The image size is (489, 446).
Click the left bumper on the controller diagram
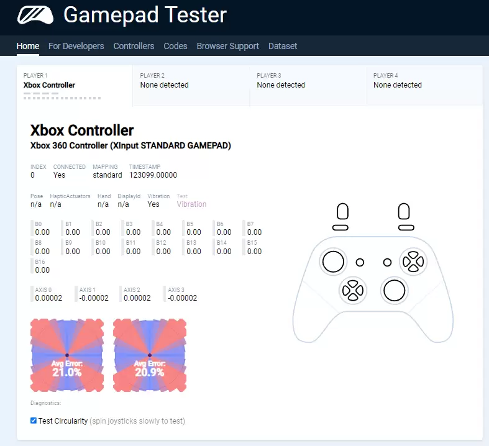(340, 228)
